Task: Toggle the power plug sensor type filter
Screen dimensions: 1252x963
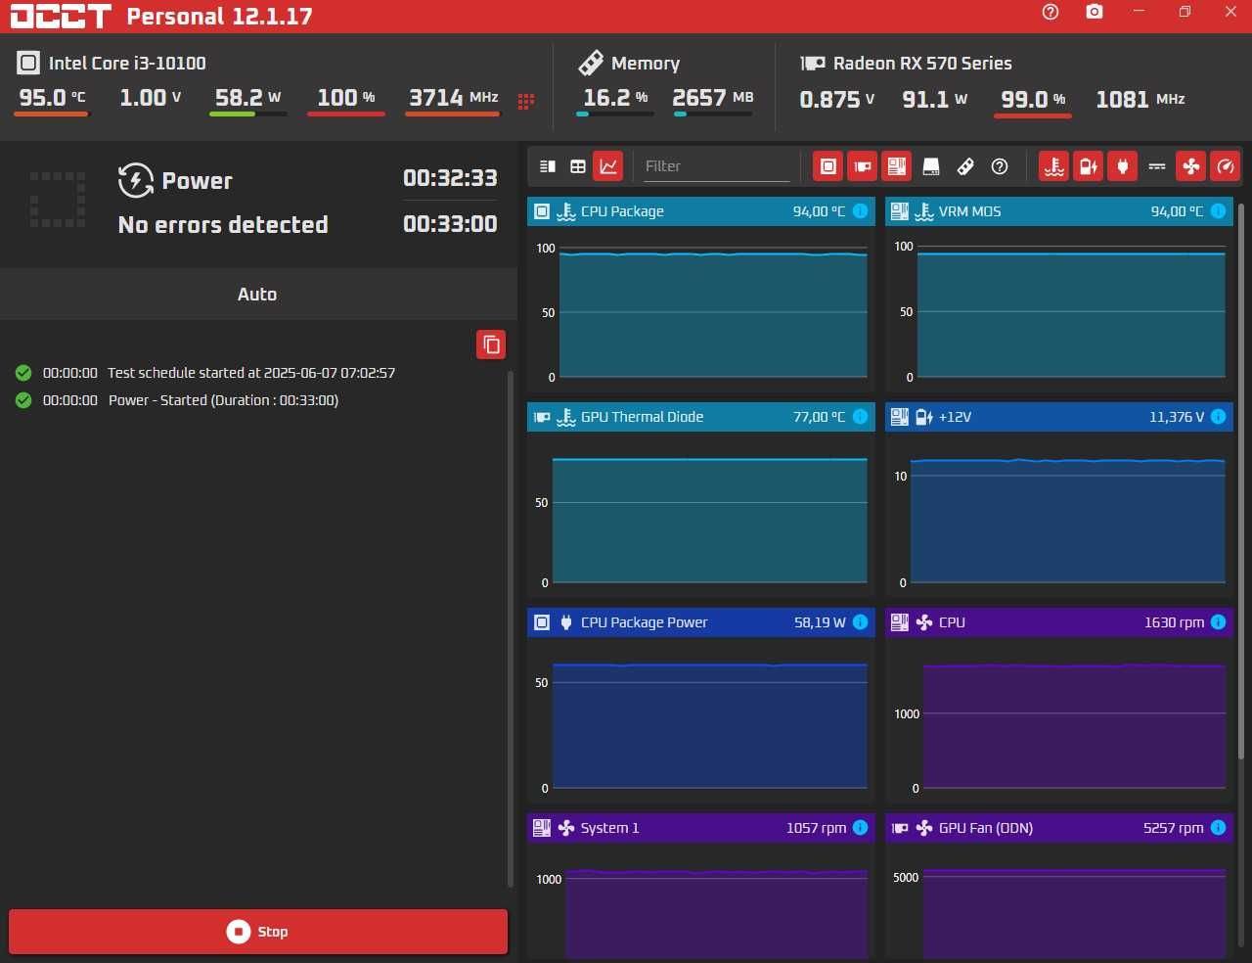Action: [1122, 166]
